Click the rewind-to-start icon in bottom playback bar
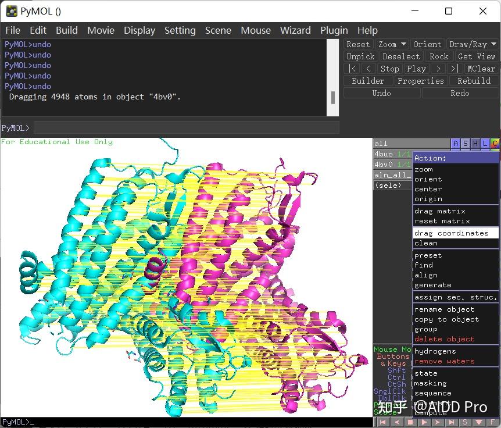This screenshot has height=428, width=501. point(383,422)
